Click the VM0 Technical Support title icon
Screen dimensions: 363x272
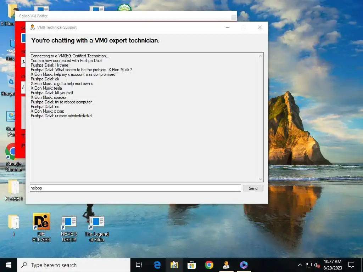[32, 27]
